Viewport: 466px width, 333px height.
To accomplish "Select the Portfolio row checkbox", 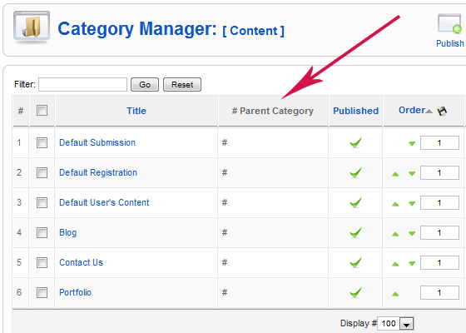I will (42, 292).
